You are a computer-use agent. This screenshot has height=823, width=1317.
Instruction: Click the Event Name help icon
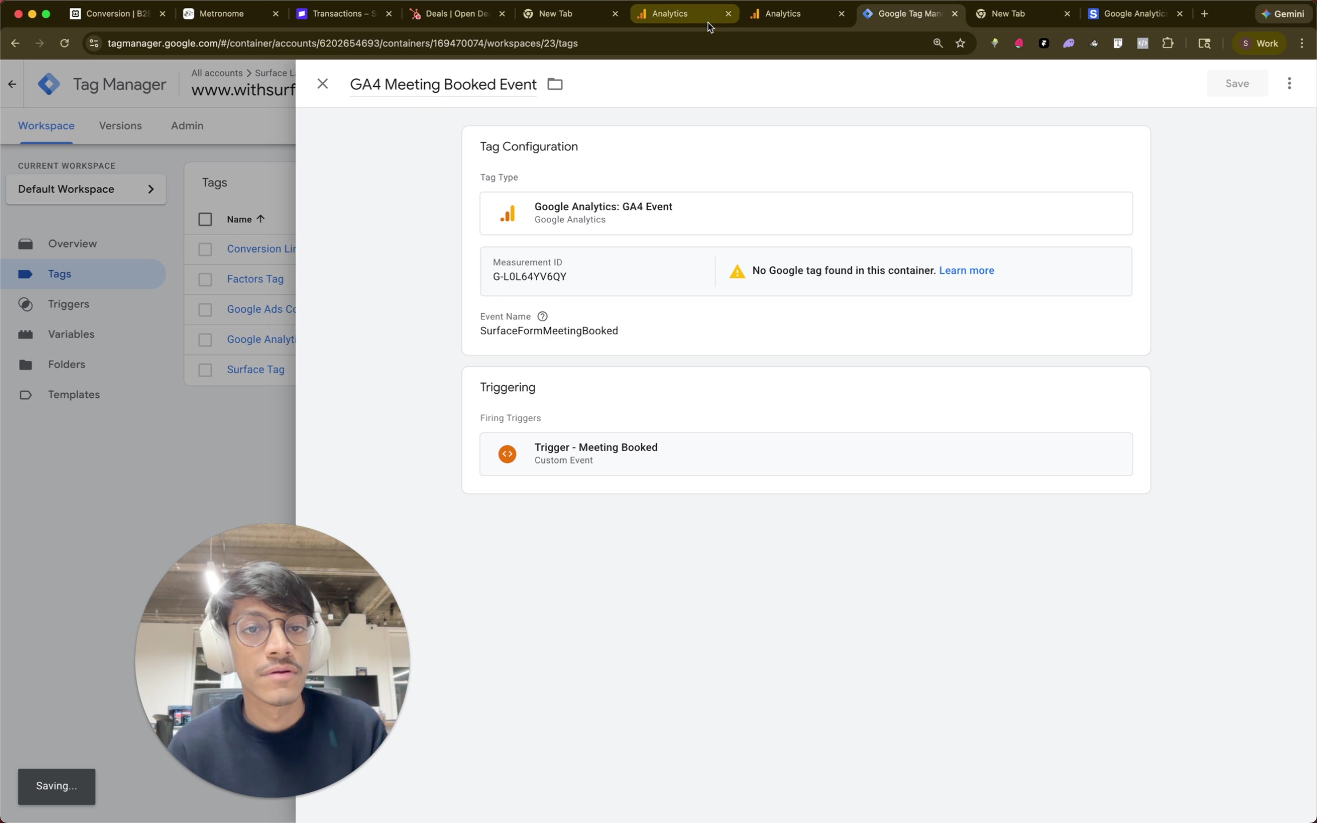tap(541, 316)
